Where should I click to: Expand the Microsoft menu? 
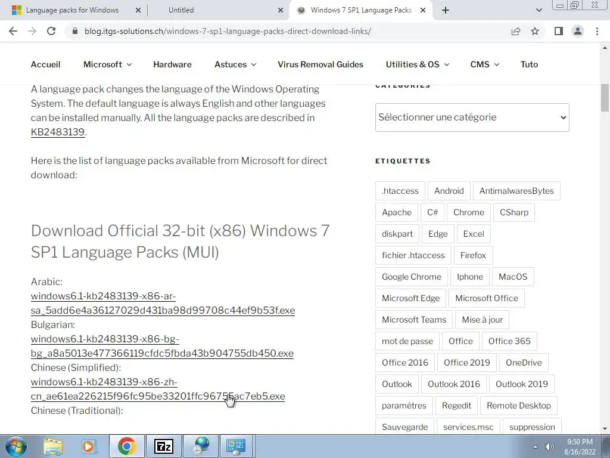(107, 64)
